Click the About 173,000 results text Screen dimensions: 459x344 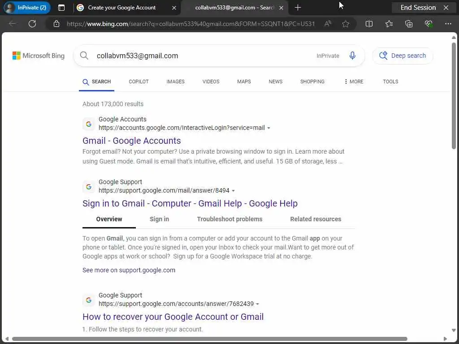coord(113,104)
